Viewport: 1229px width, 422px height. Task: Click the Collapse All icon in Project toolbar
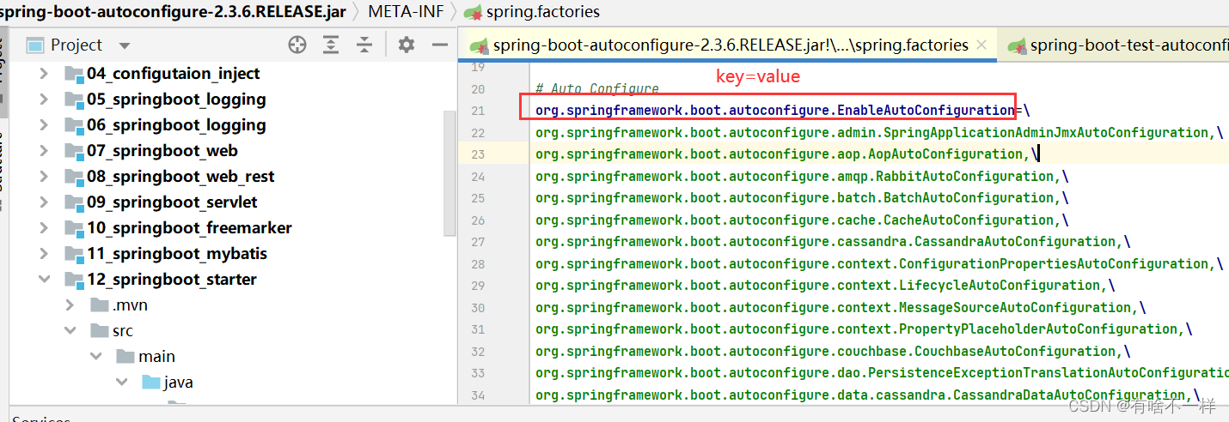pyautogui.click(x=364, y=45)
